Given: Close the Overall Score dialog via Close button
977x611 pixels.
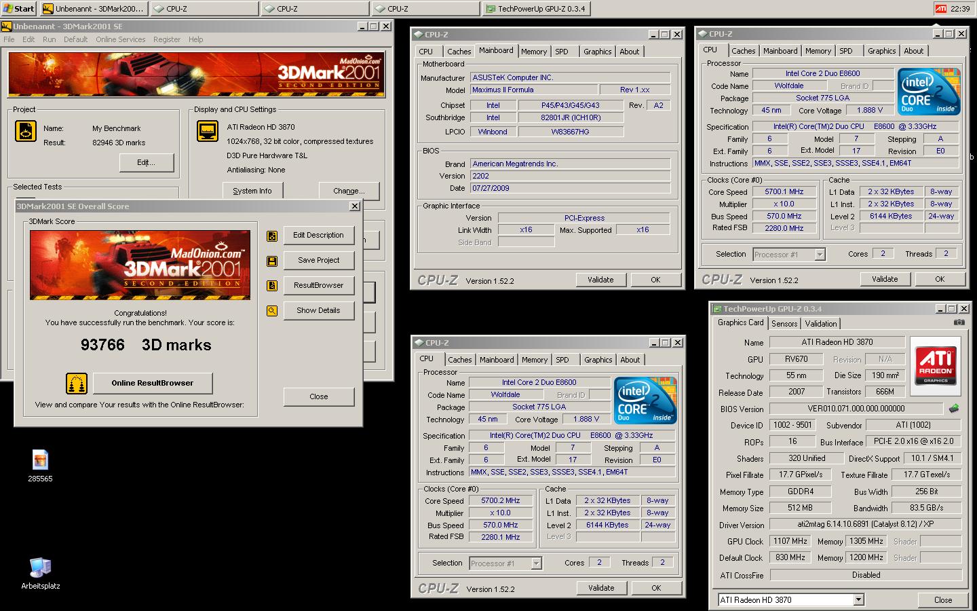Looking at the screenshot, I should [x=319, y=397].
